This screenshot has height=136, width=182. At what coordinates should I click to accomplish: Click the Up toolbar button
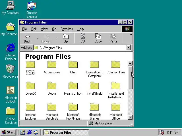pos(66,39)
